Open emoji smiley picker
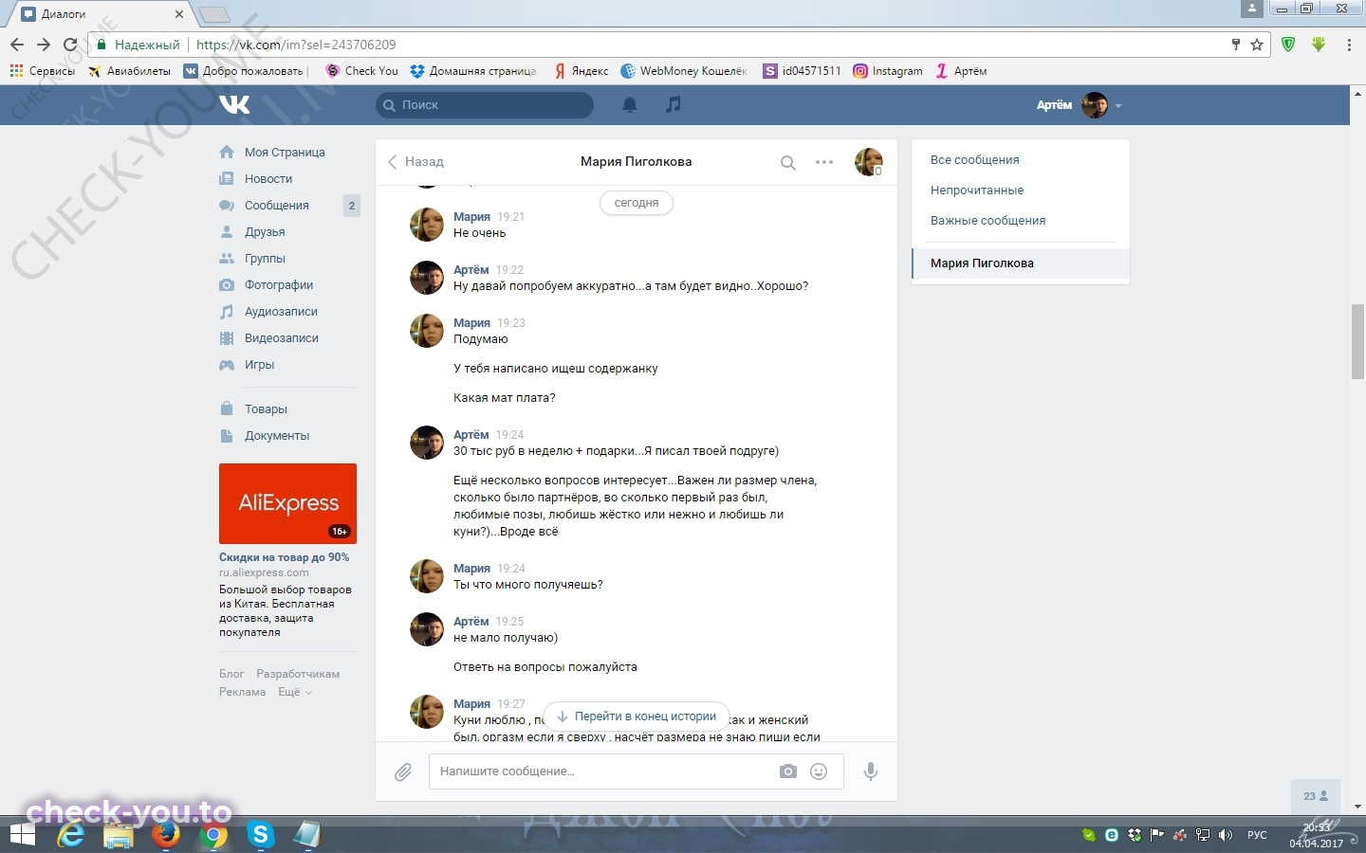Screen dimensions: 1366x853 [x=819, y=771]
